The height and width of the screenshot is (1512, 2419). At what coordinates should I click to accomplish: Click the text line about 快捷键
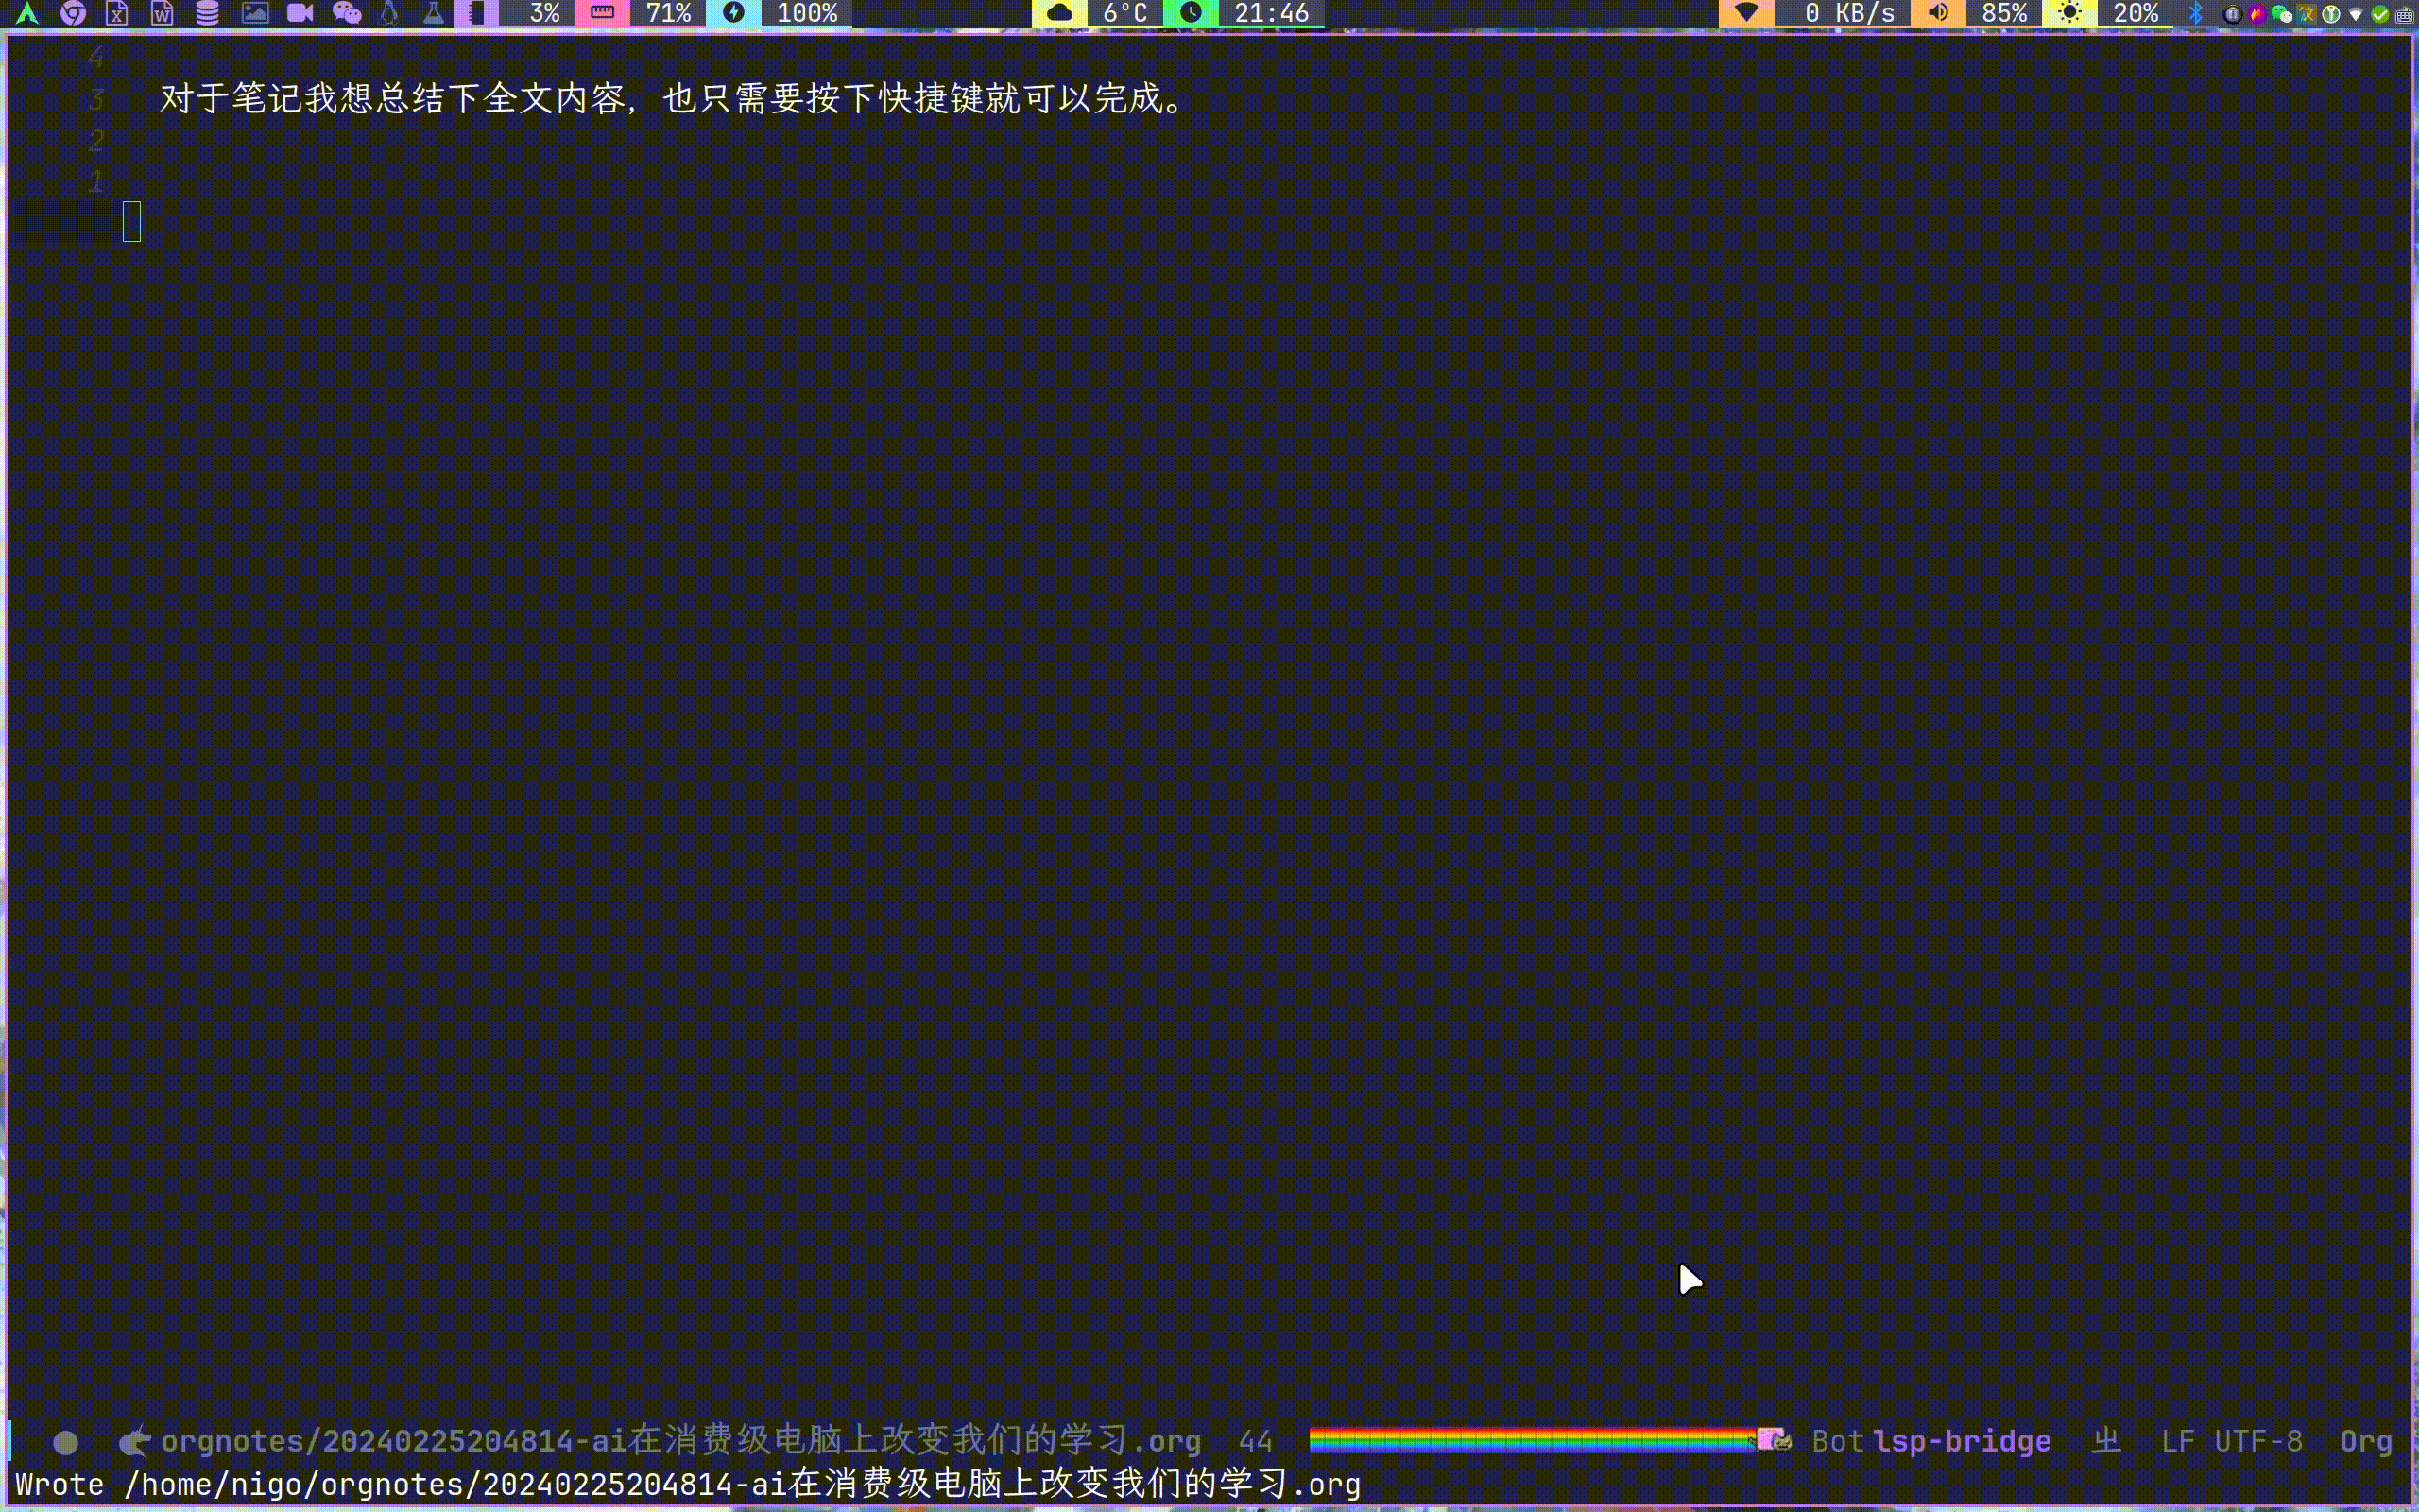click(x=674, y=99)
